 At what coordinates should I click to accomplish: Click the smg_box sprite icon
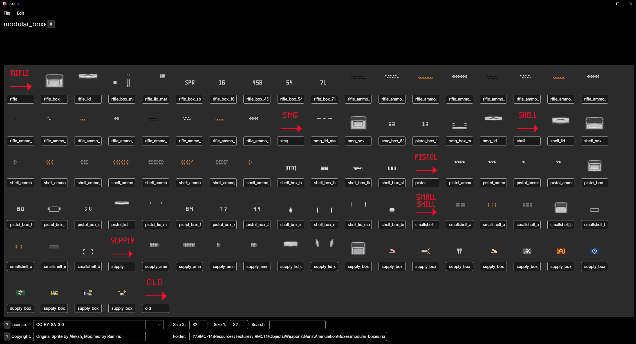[358, 123]
